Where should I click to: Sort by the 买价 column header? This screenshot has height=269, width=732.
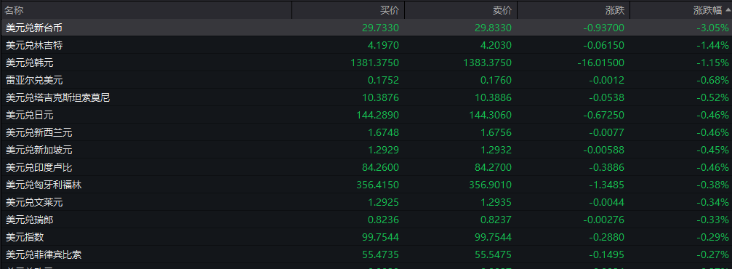tap(348, 9)
